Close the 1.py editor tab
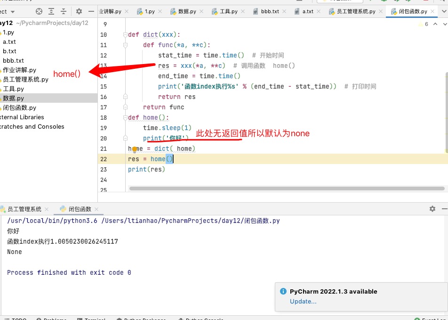 (x=160, y=11)
